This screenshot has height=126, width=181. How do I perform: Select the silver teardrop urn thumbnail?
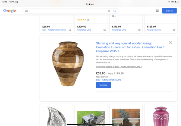[x=56, y=116]
